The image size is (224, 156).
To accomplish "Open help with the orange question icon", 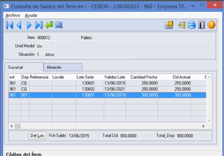I will point(211,25).
